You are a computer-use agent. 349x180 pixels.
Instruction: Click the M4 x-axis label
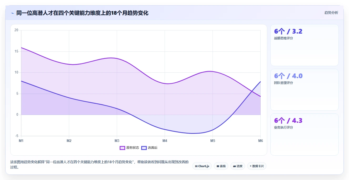(x=165, y=141)
